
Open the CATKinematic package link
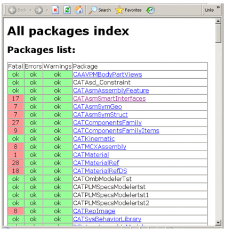click(94, 139)
